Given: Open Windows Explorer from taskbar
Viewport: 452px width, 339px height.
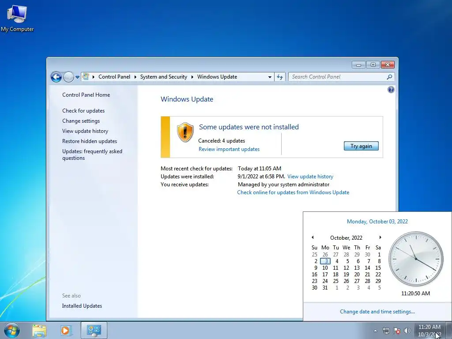Looking at the screenshot, I should tap(39, 331).
